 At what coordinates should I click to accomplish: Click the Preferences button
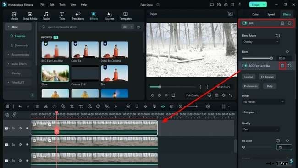click(251, 86)
